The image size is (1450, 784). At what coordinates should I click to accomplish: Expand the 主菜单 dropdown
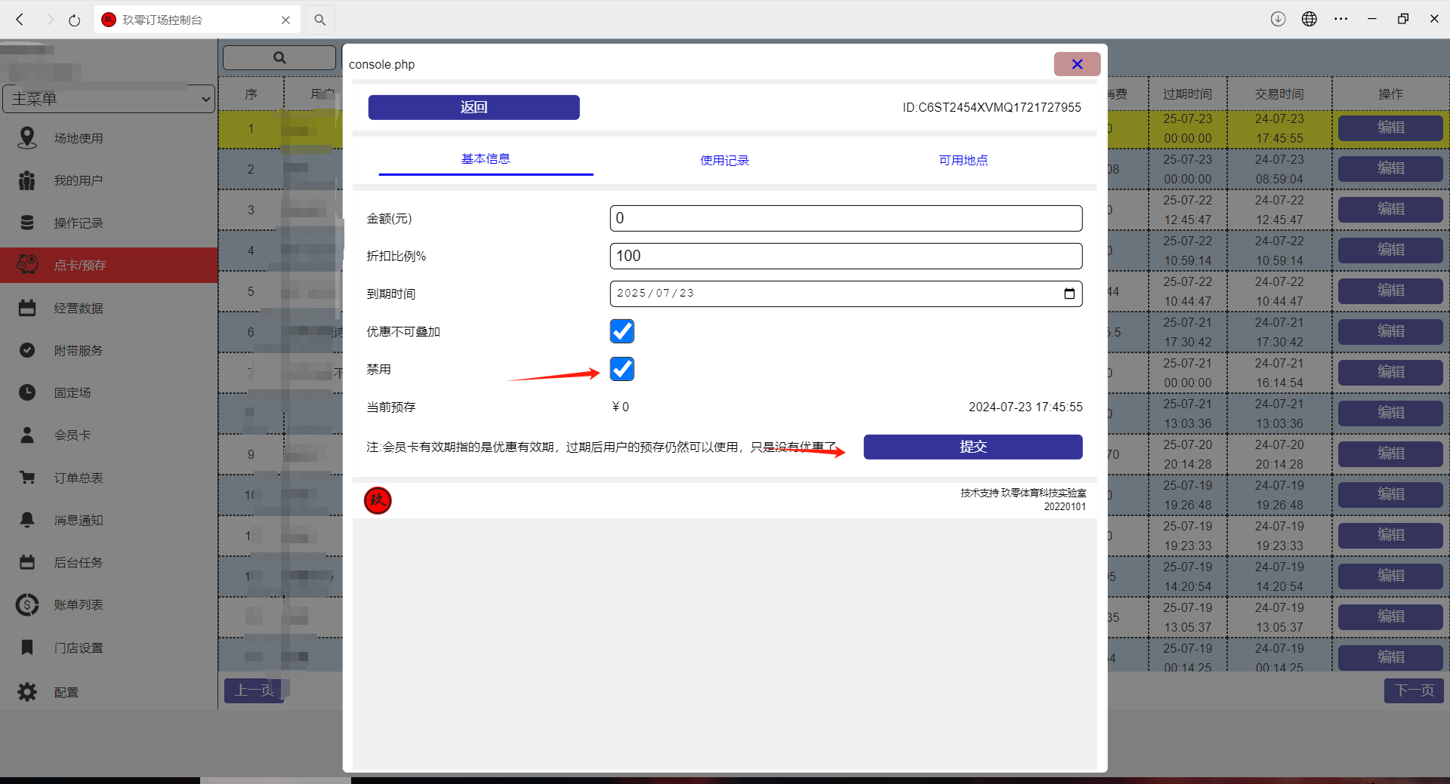pos(109,99)
